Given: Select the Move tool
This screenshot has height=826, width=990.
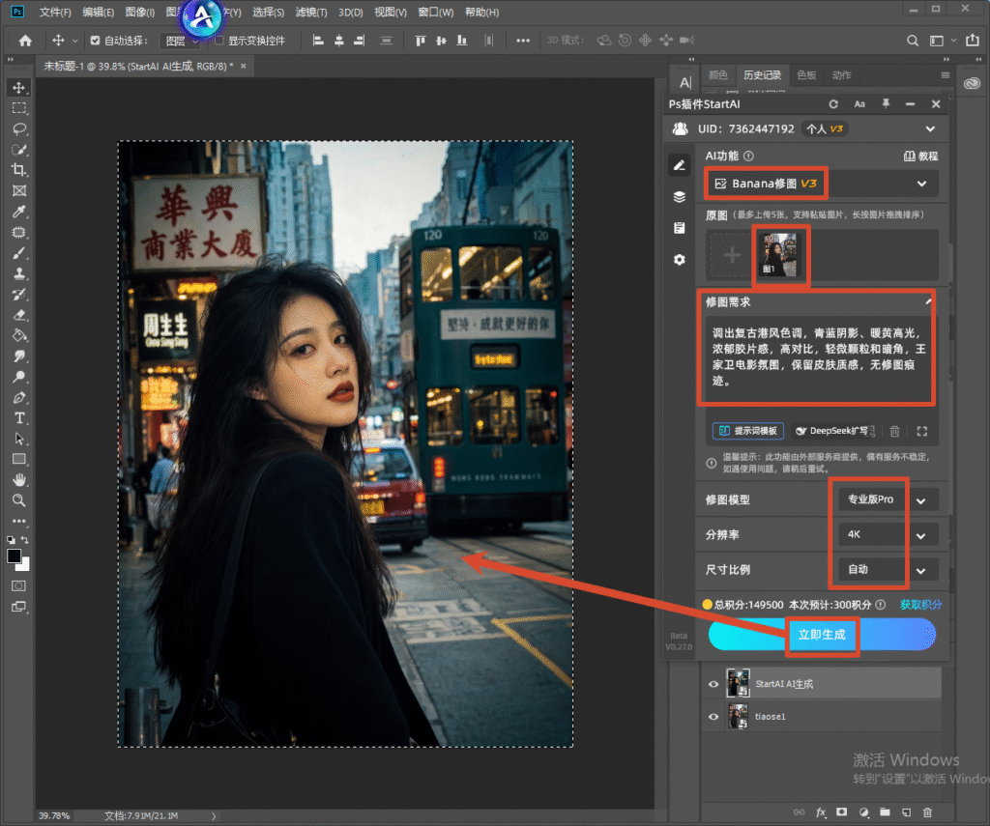Looking at the screenshot, I should [x=19, y=88].
